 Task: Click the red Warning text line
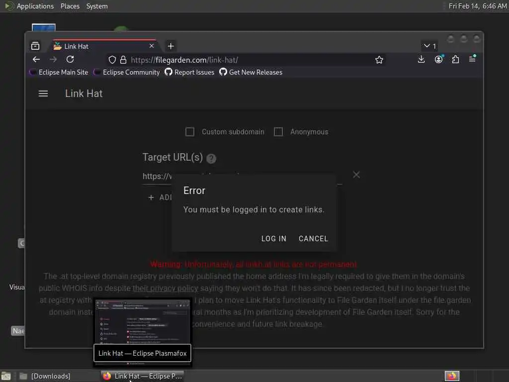coord(253,265)
